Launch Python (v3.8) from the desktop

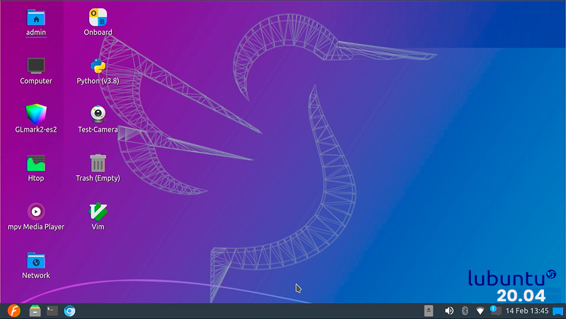(98, 66)
